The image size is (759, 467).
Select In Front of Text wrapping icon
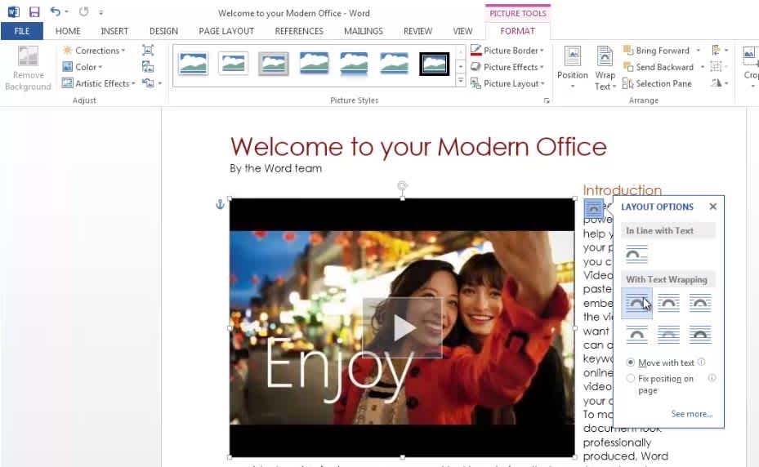[700, 335]
